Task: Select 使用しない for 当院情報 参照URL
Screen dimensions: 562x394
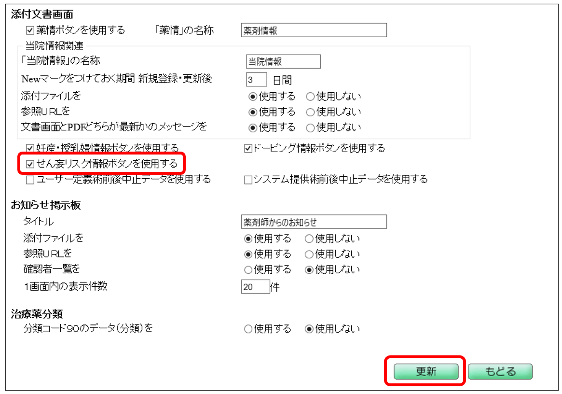Action: click(311, 112)
